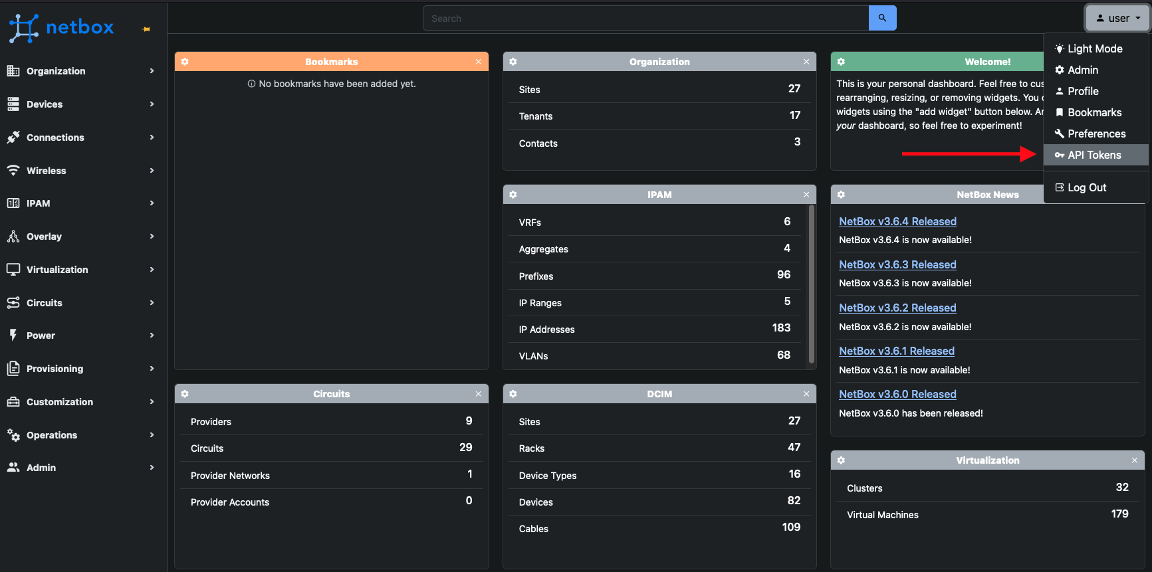1152x572 pixels.
Task: Open Cables row in DCIM widget
Action: point(659,528)
